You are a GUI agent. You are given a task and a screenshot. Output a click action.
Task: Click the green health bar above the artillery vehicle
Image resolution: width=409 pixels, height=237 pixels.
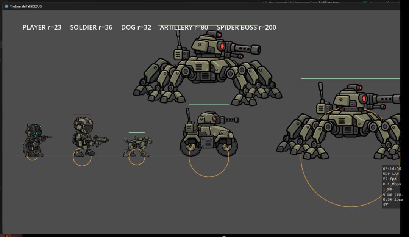[x=209, y=105]
